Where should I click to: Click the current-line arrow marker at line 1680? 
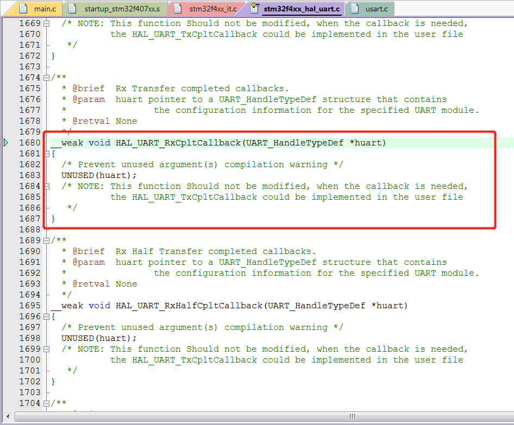(6, 143)
